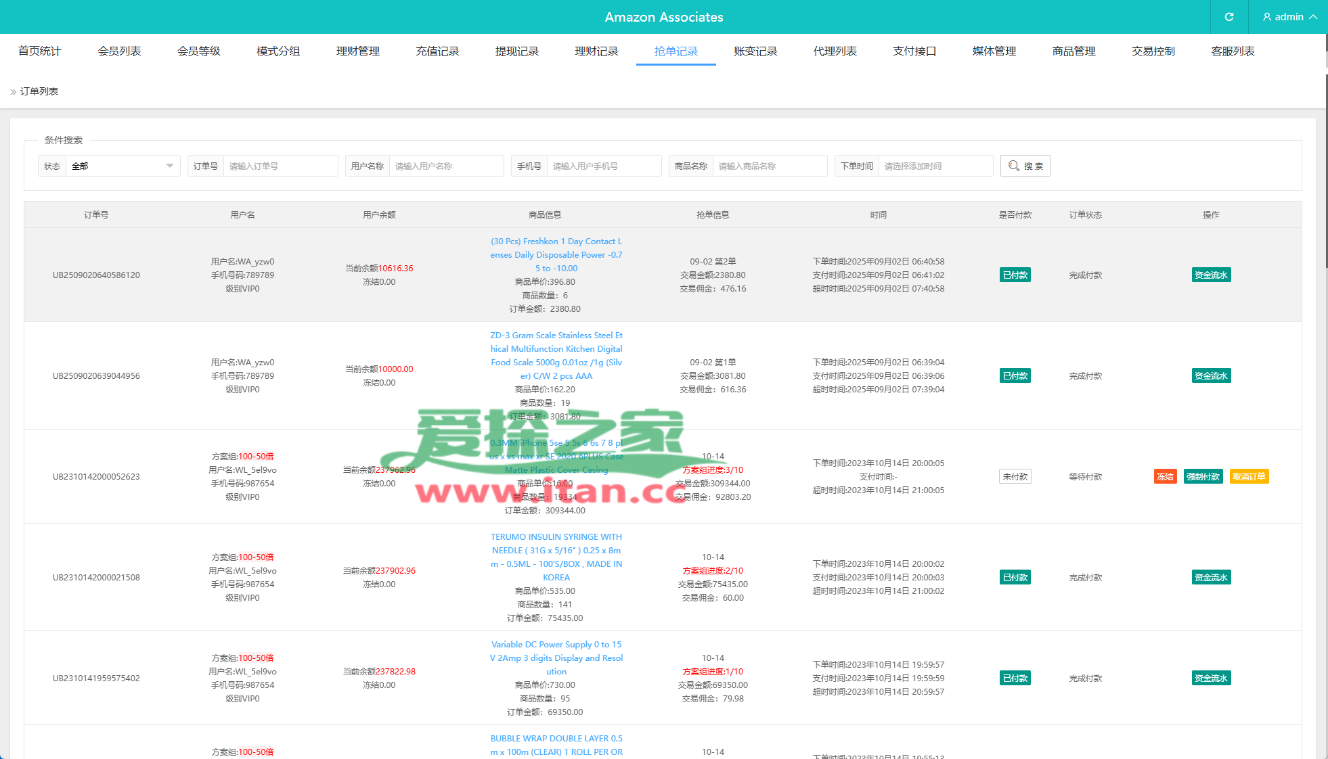1328x759 pixels.
Task: Open the 下单时间 date picker field
Action: [x=935, y=166]
